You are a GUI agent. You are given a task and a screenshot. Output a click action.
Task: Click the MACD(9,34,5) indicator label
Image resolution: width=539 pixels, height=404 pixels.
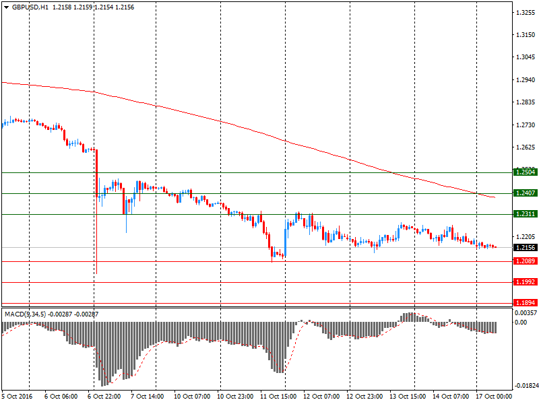point(25,314)
